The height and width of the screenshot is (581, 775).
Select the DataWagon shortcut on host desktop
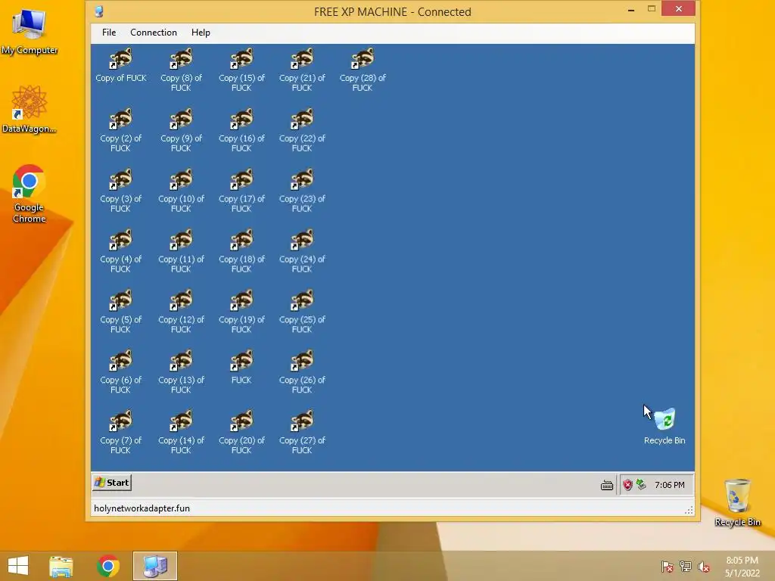(x=30, y=110)
